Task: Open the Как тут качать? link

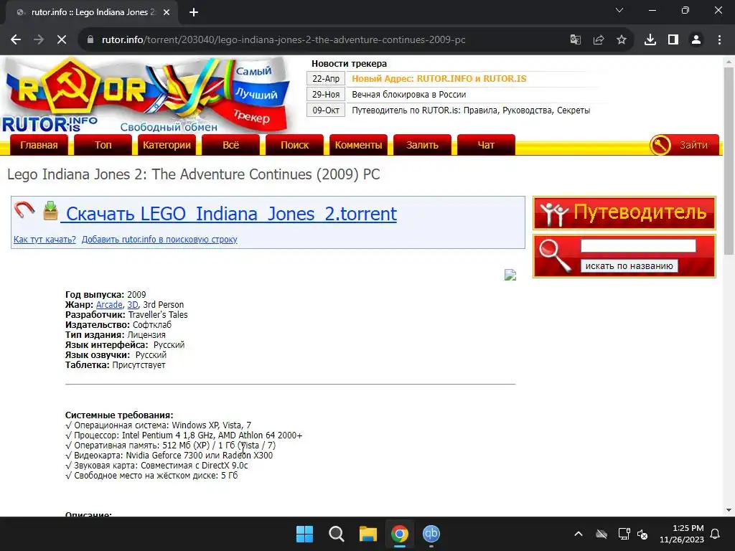Action: [45, 240]
